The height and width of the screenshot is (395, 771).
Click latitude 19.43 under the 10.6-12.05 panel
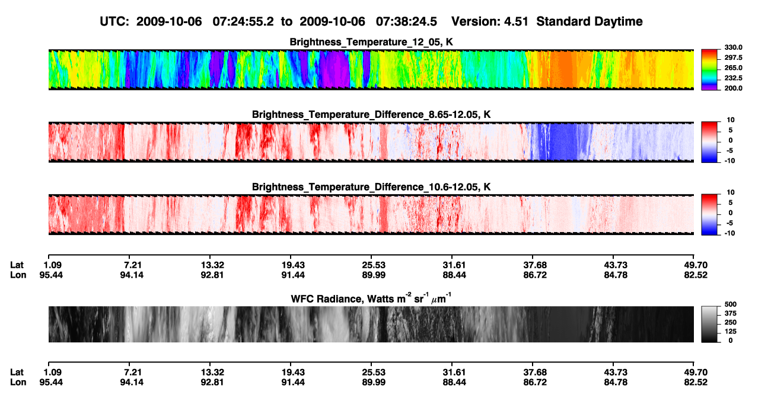click(294, 264)
